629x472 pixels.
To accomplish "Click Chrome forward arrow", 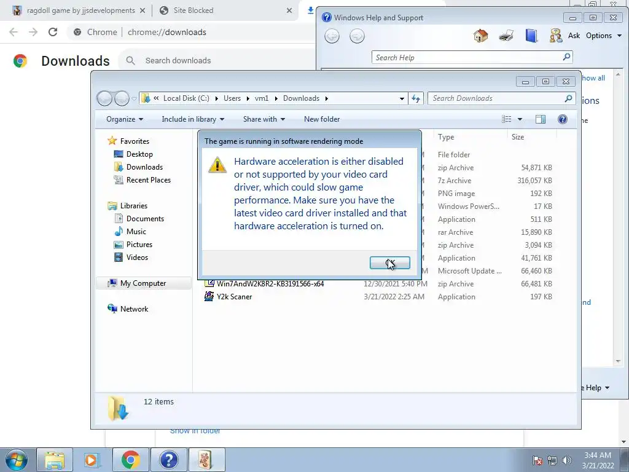I will (33, 32).
